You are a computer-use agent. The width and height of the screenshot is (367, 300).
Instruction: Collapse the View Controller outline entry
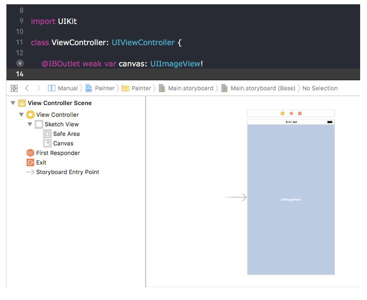pos(21,114)
